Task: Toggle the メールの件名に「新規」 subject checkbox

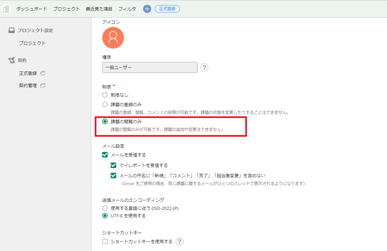Action: (113, 175)
